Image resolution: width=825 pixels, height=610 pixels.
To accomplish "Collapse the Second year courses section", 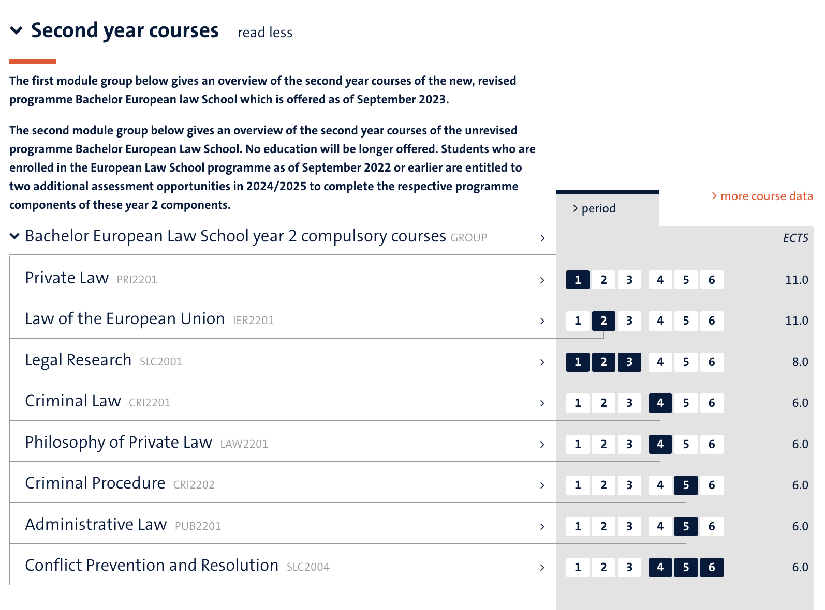I will click(x=17, y=30).
